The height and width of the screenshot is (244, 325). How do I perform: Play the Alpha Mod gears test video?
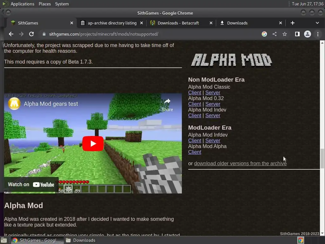click(93, 144)
